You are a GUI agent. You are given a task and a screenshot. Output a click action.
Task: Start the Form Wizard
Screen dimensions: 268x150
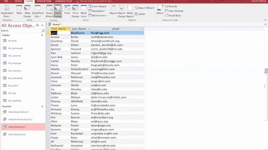click(x=98, y=6)
